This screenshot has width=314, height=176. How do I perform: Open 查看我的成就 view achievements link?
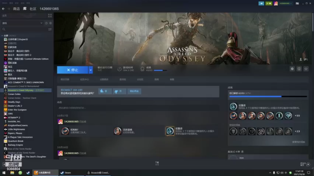[x=298, y=142]
